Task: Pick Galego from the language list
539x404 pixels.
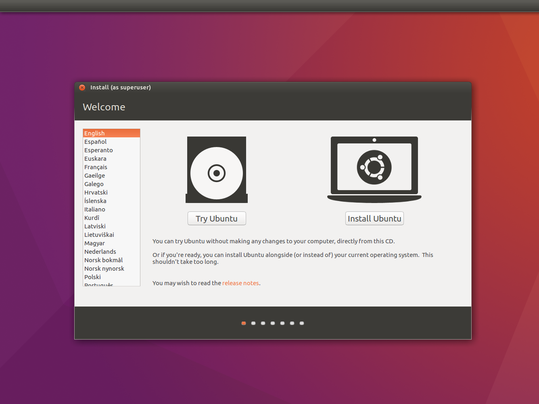Action: tap(111, 184)
